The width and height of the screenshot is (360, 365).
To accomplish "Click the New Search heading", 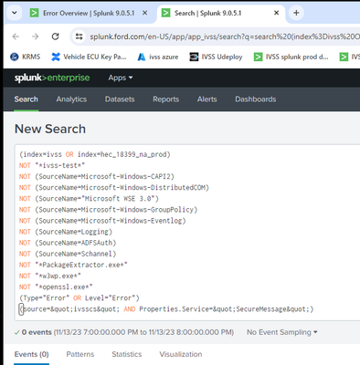I will (50, 129).
